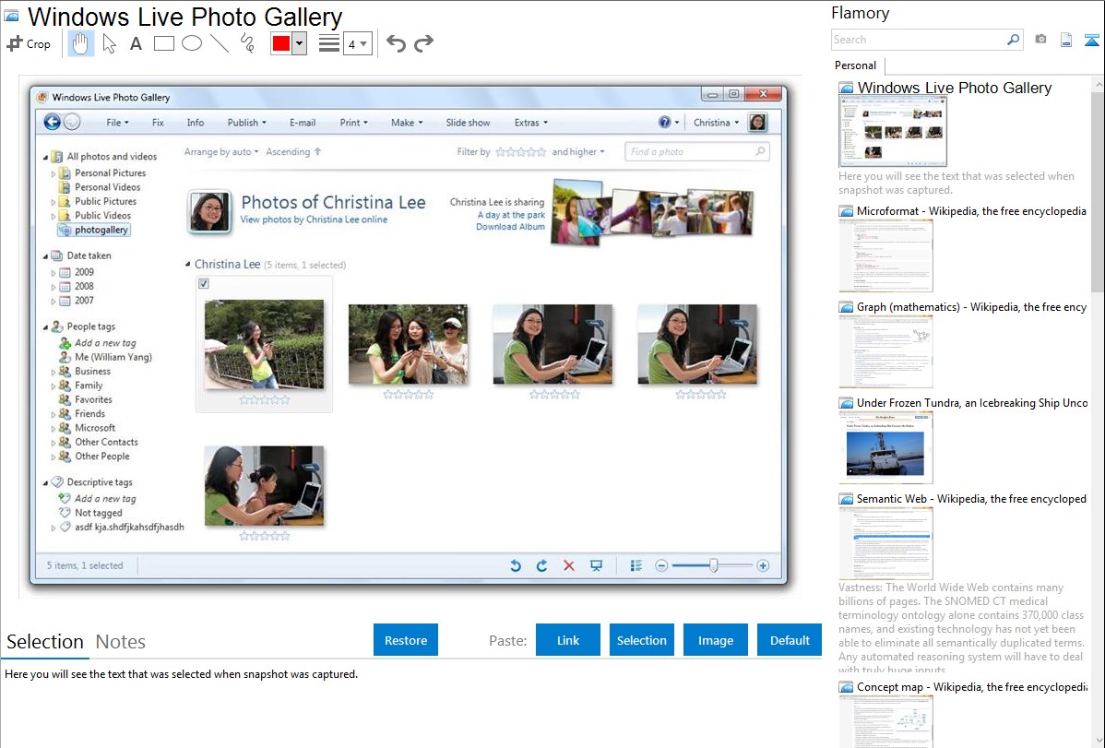The image size is (1105, 748).
Task: Click the back arrow in Photo Gallery
Action: click(53, 122)
